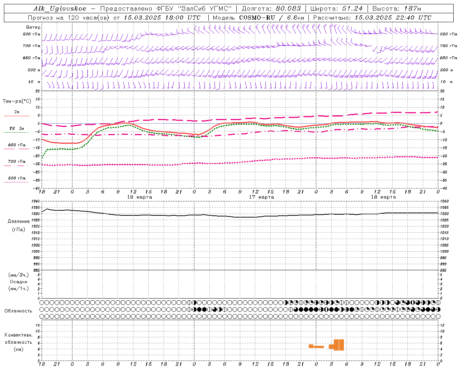This screenshot has height=367, width=459.
Task: Click the Ветер panel label
Action: click(x=33, y=27)
